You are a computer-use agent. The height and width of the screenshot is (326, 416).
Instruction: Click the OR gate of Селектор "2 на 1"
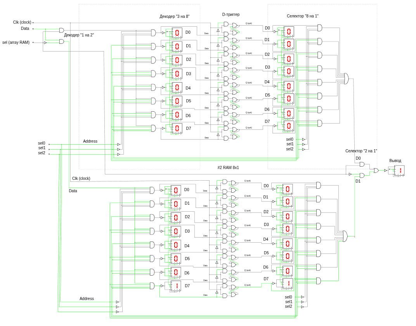(375, 170)
